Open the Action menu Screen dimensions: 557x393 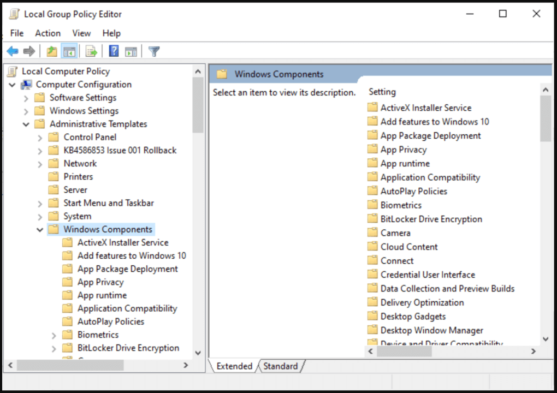coord(48,33)
